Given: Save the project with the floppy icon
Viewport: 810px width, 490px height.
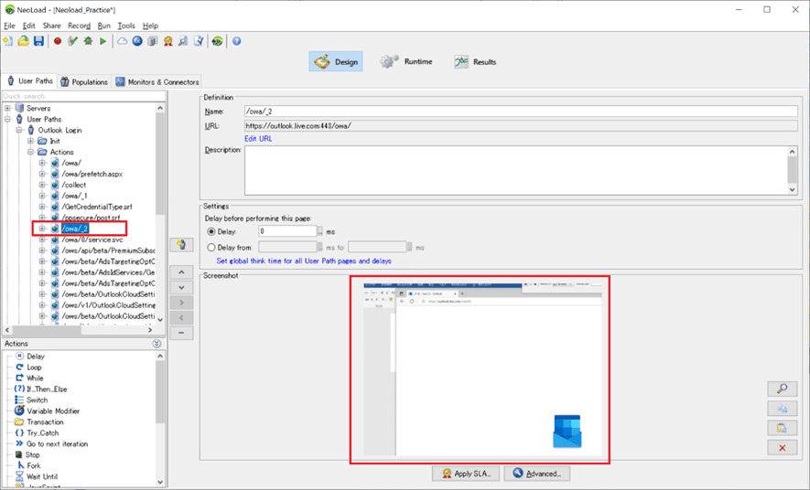Looking at the screenshot, I should coord(38,41).
